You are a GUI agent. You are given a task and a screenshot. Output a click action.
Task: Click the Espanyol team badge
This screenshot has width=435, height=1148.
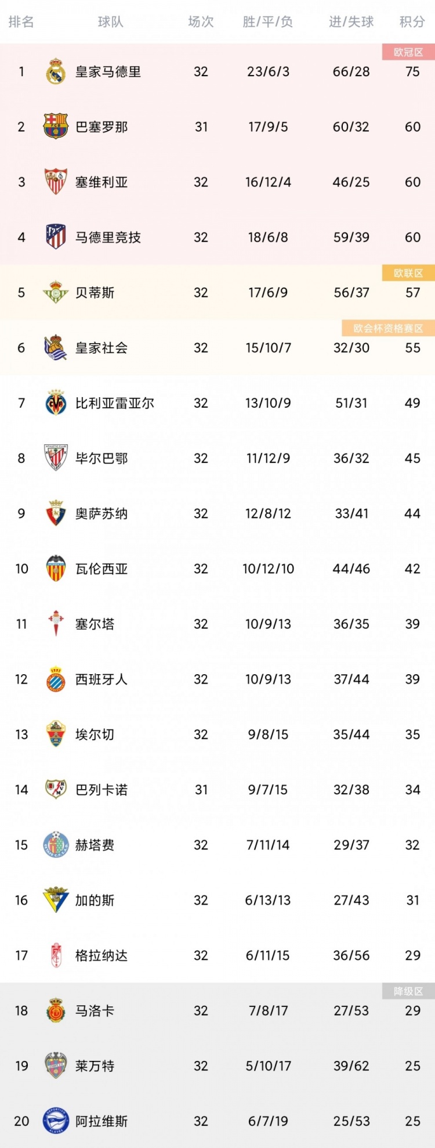[x=56, y=679]
